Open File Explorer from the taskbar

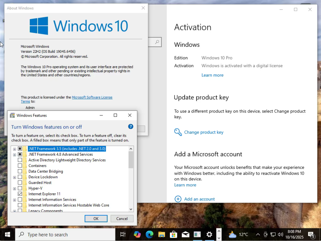(x=161, y=235)
